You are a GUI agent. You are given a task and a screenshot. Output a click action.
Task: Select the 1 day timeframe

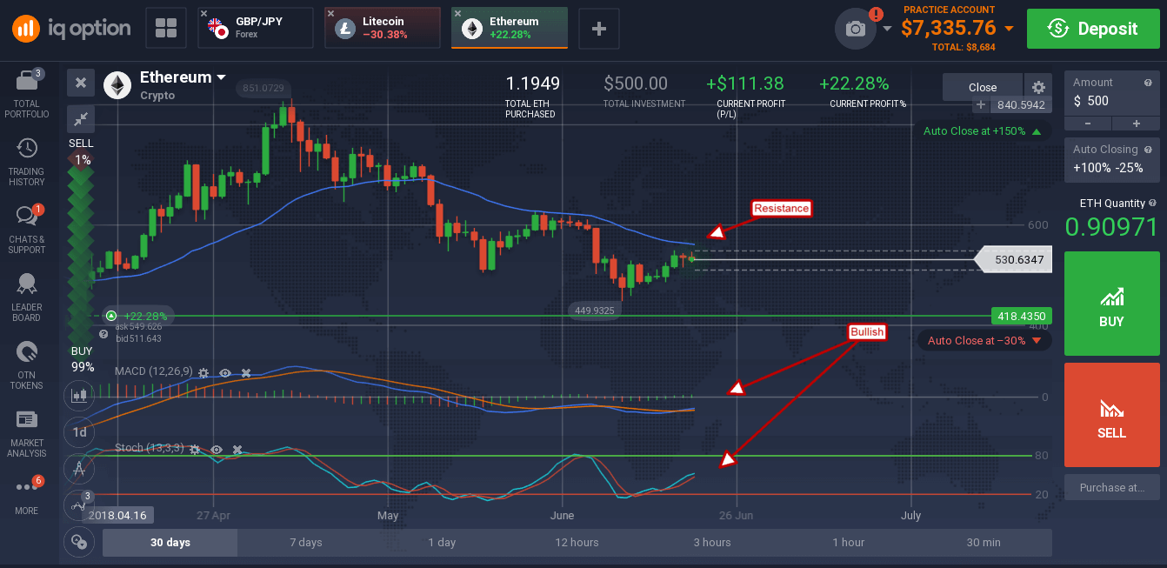pyautogui.click(x=442, y=543)
